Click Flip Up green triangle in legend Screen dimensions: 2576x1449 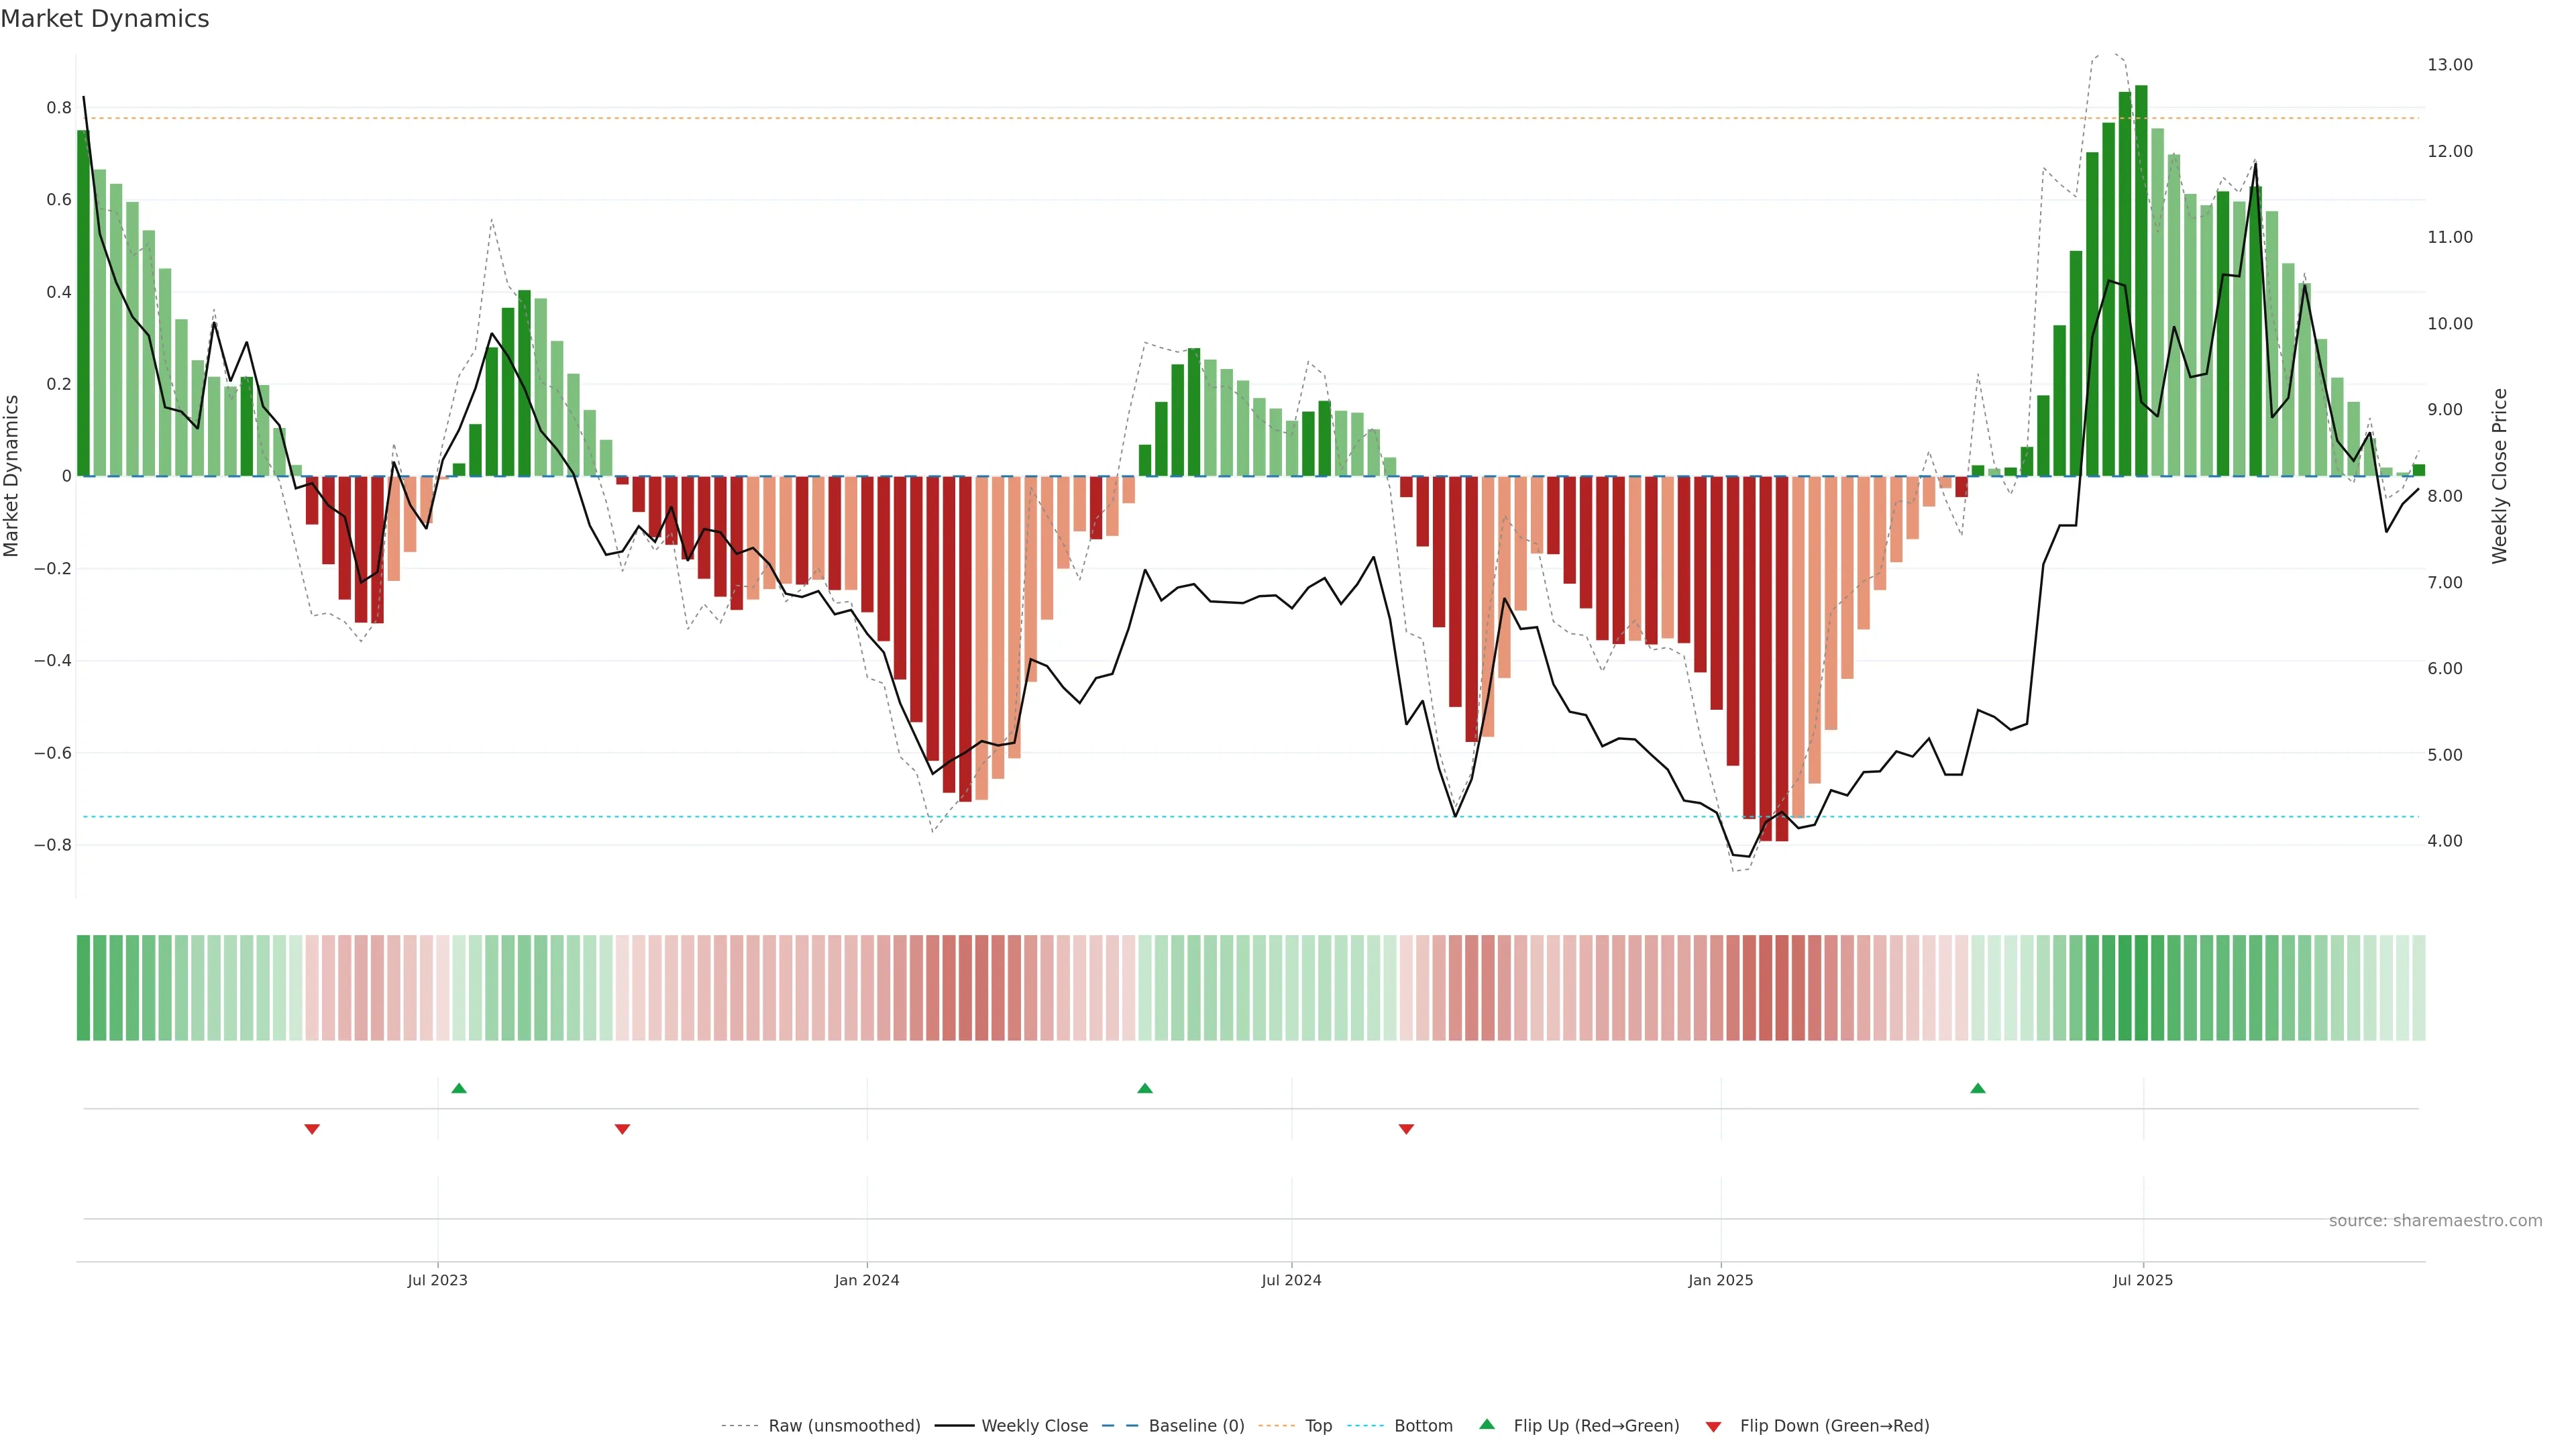pyautogui.click(x=1487, y=1424)
